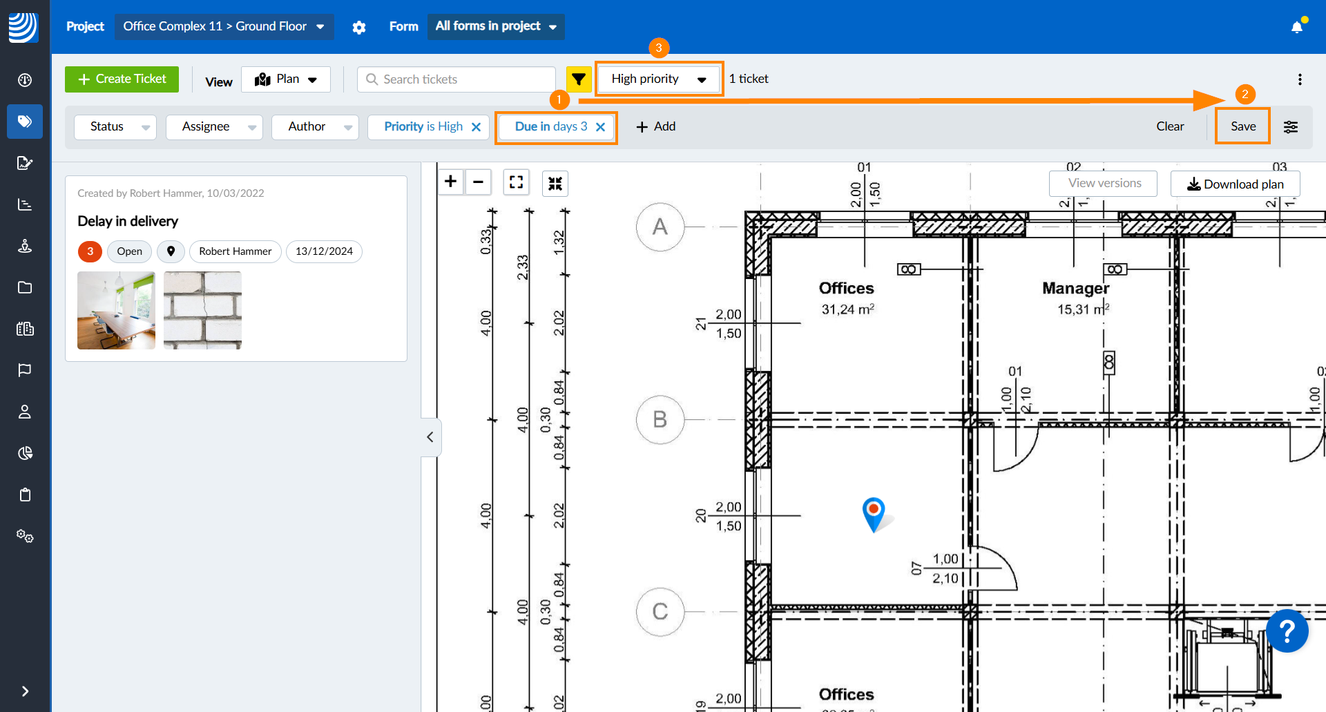Screen dimensions: 1326x712
Task: Click the yellow filter funnel icon
Action: (x=579, y=79)
